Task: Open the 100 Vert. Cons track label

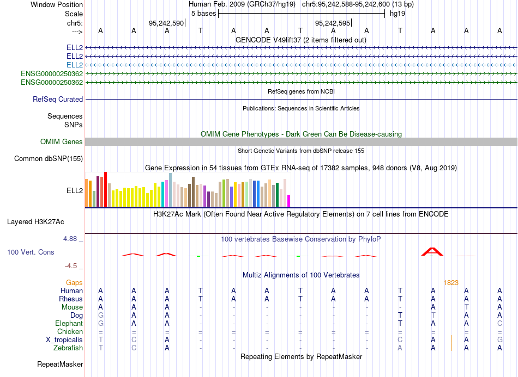Action: point(31,252)
